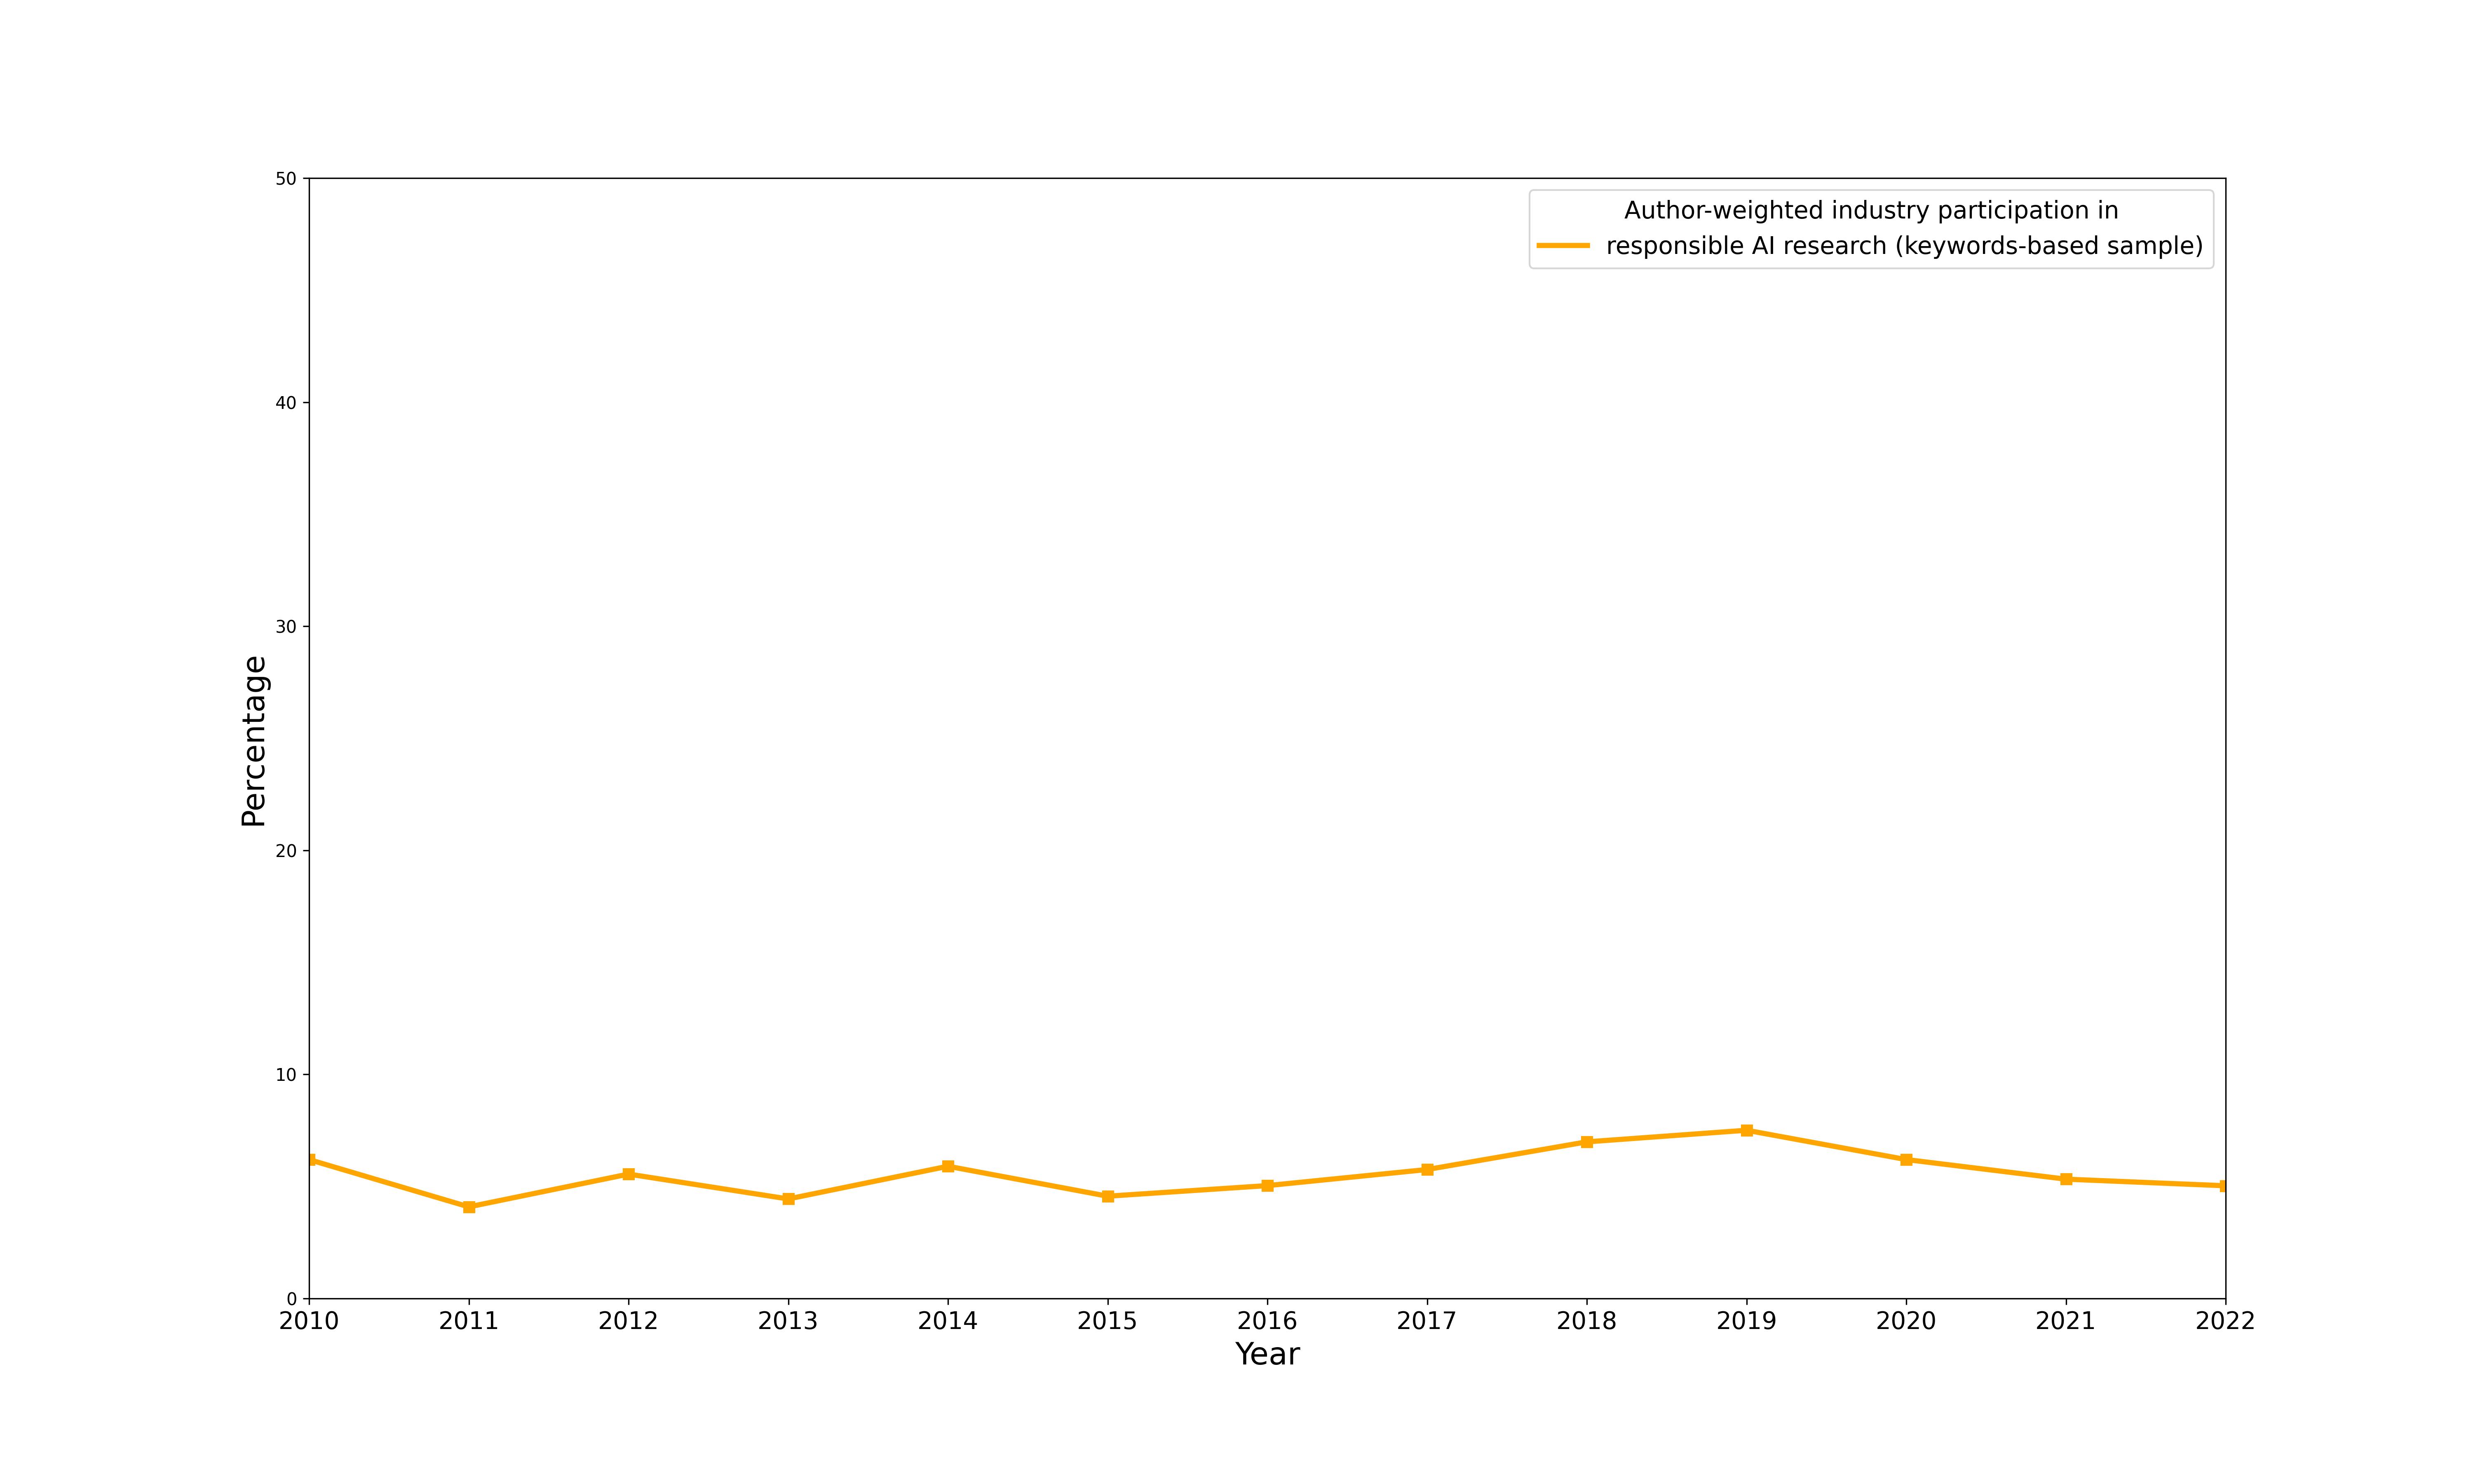Click the 2011 data point marker

point(469,1207)
